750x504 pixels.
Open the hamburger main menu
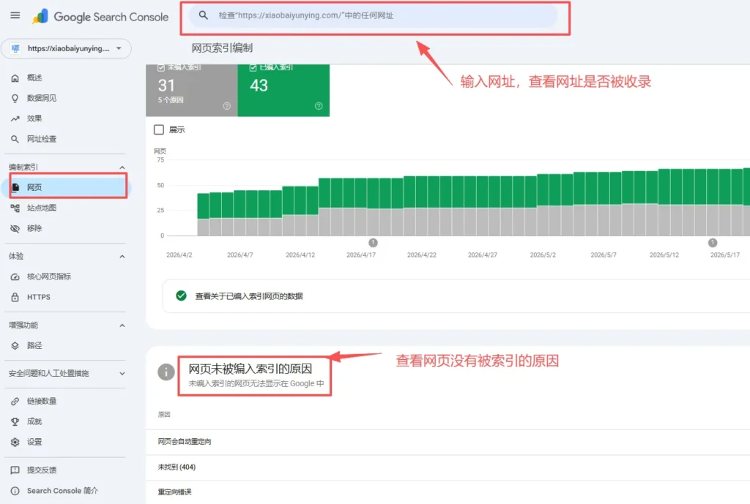pyautogui.click(x=15, y=15)
